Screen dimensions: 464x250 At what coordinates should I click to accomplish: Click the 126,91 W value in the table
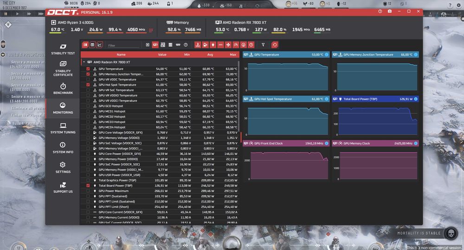161,186
